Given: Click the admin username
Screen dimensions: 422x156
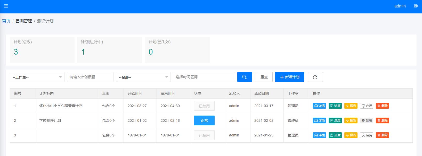Looking at the screenshot, I should tap(400, 6).
